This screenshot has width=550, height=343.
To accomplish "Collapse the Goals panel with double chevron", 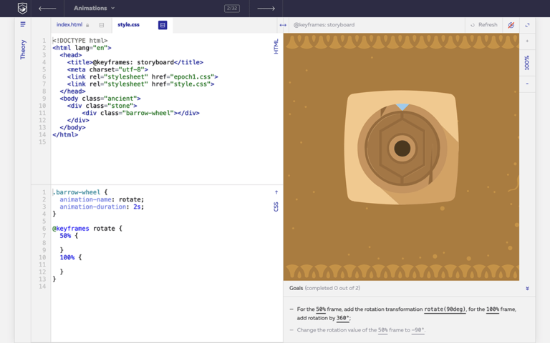I will click(x=527, y=289).
